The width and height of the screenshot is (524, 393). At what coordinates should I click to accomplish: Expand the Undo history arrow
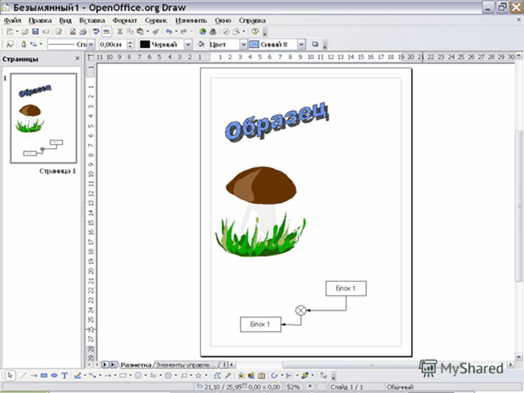click(176, 32)
